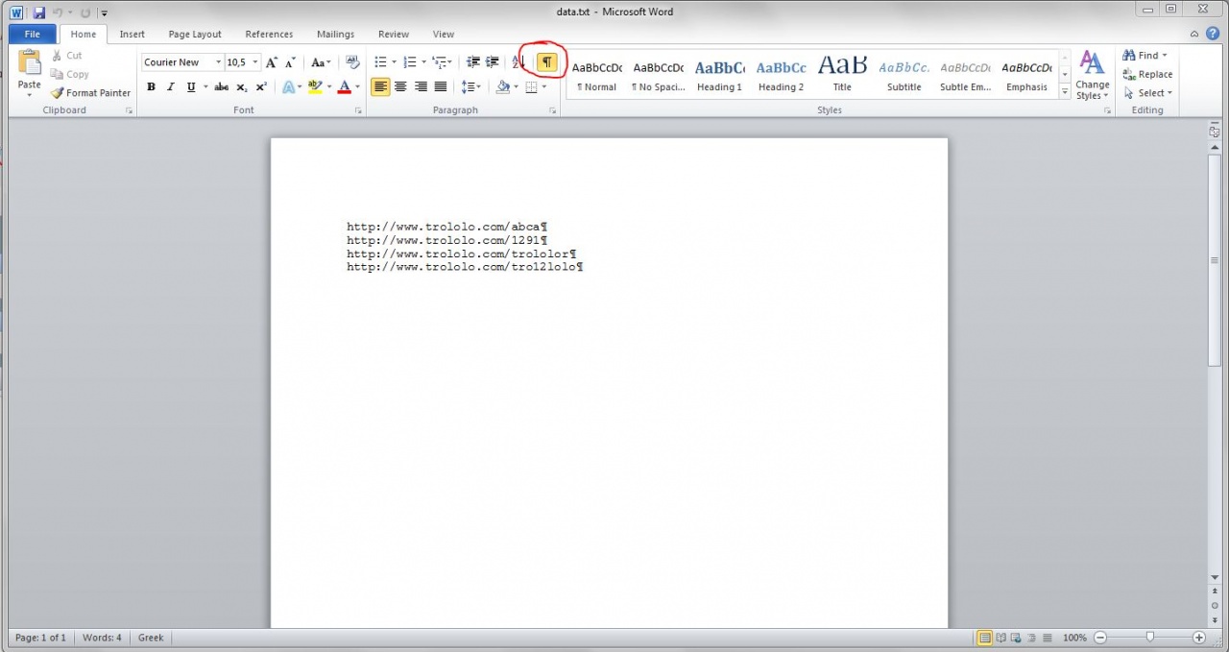Image resolution: width=1229 pixels, height=652 pixels.
Task: Click the Change Styles button
Action: 1092,75
